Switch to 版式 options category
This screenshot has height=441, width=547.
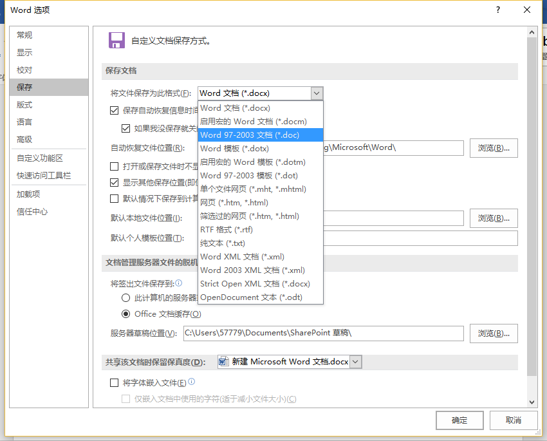click(x=49, y=105)
